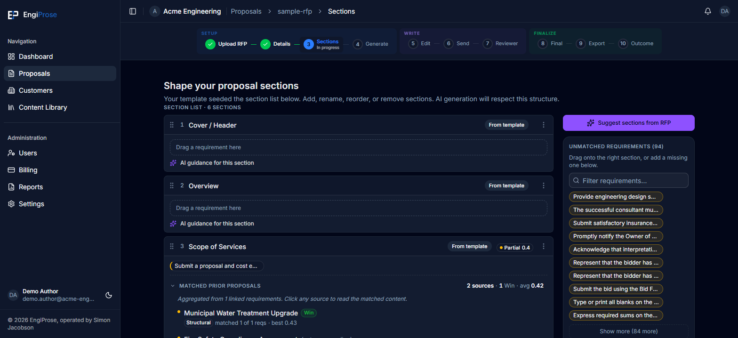Toggle dark mode moon icon

click(x=109, y=295)
